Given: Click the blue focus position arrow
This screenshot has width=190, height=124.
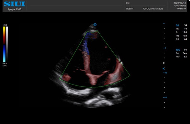Looking at the screenshot, I should [x=164, y=69].
